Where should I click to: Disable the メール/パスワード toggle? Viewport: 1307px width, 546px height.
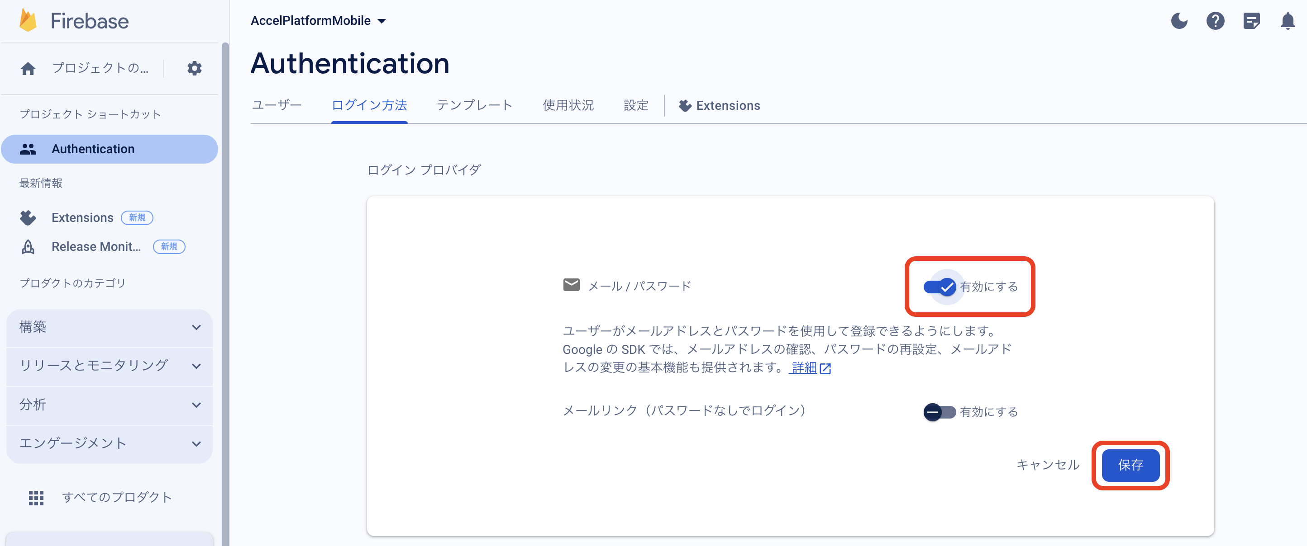pos(939,287)
